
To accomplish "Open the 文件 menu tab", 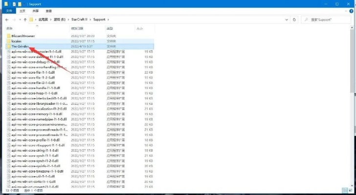I will (x=8, y=10).
